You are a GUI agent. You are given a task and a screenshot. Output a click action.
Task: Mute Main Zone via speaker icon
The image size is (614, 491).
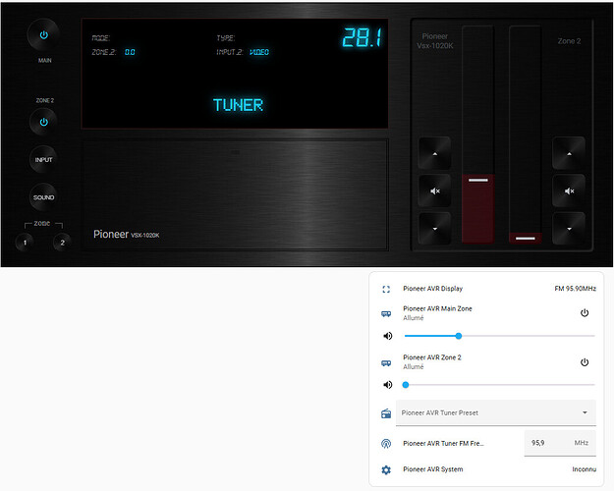pos(387,336)
